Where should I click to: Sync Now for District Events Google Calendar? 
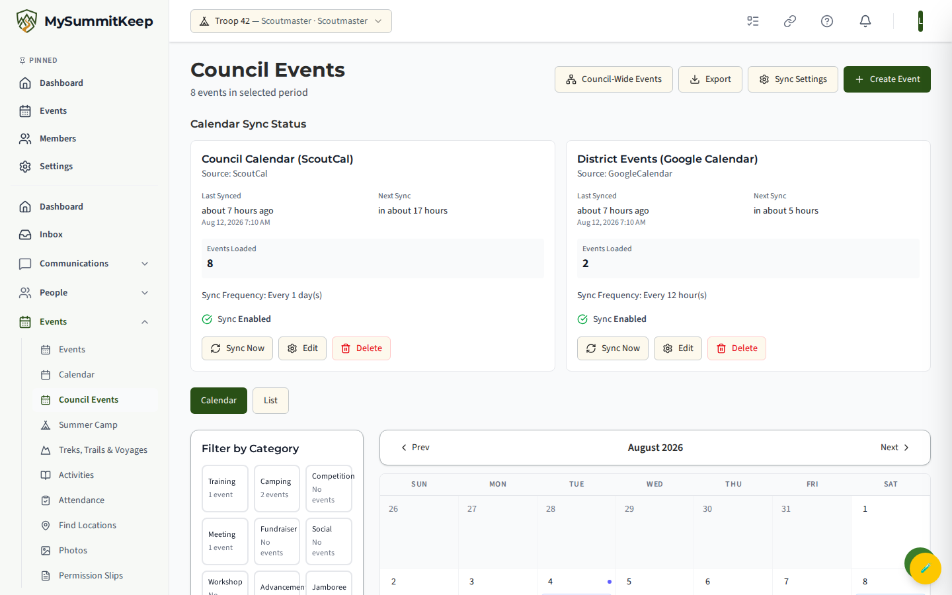613,348
